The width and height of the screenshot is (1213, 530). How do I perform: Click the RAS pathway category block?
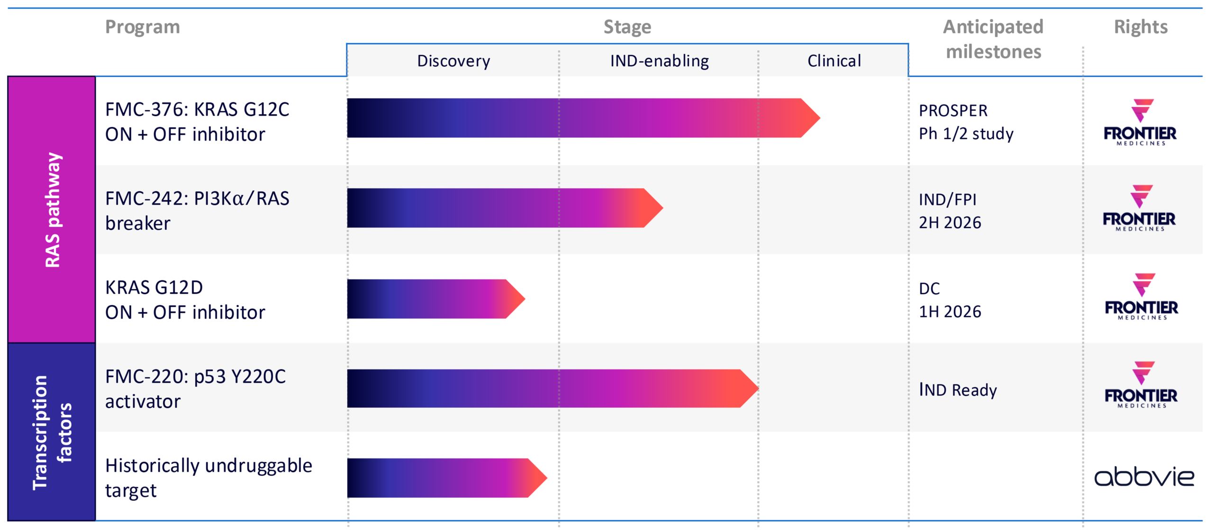point(52,210)
